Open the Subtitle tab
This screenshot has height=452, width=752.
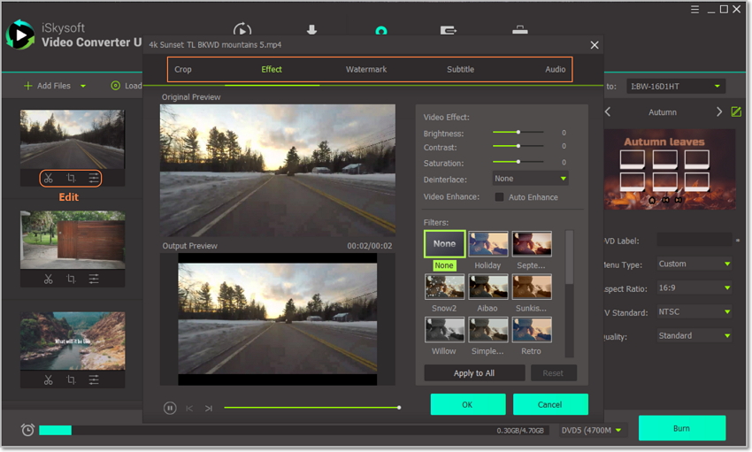[x=460, y=69]
